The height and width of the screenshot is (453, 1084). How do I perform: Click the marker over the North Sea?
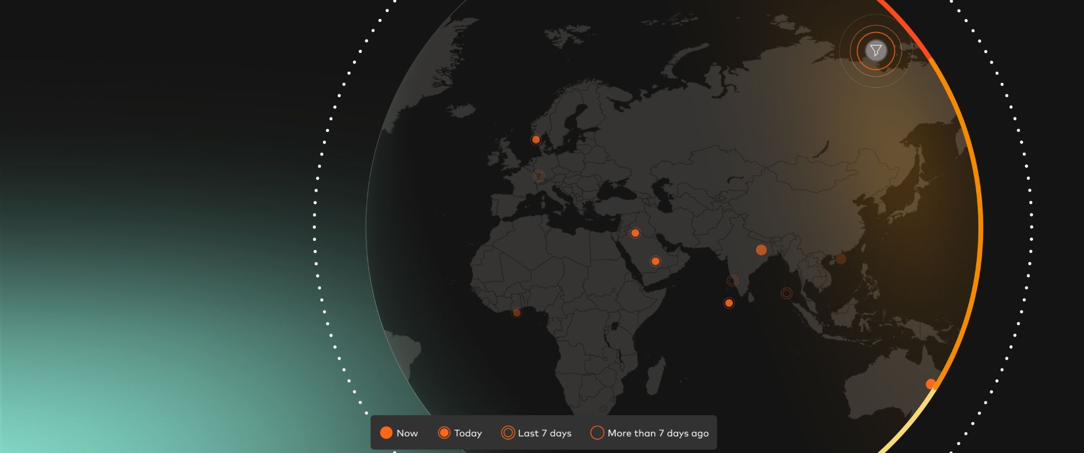click(x=535, y=140)
